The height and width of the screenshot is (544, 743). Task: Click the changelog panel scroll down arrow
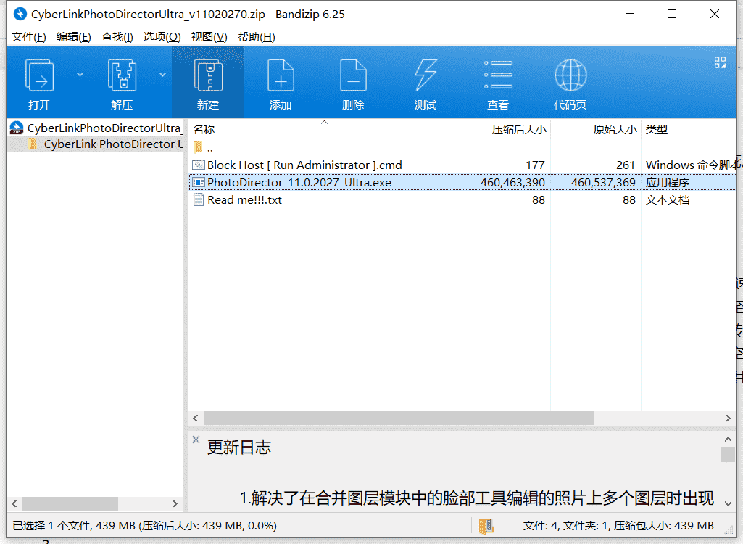tap(728, 503)
